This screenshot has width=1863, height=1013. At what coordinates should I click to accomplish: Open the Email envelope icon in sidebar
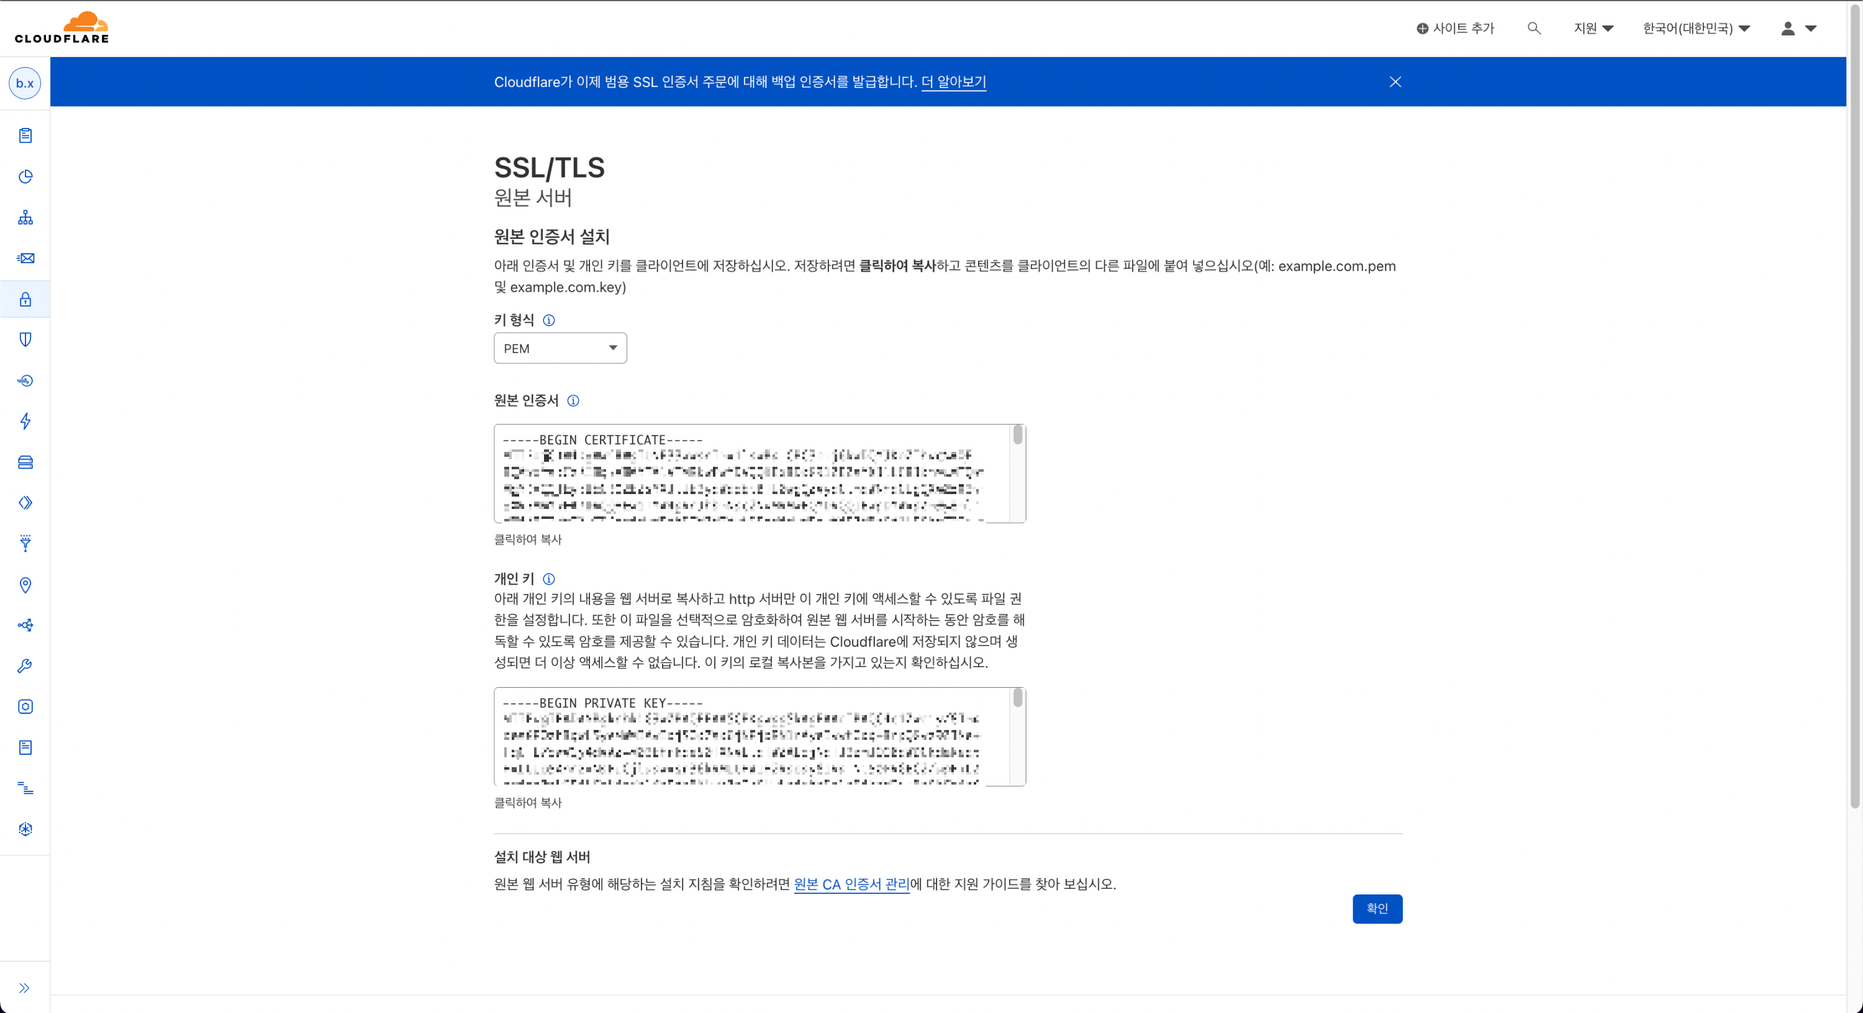click(x=25, y=258)
